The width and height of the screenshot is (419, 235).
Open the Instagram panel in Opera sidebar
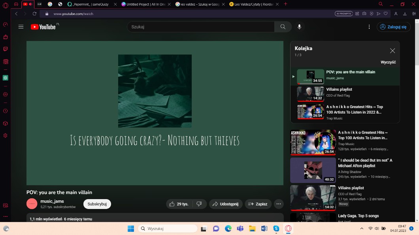[6, 62]
